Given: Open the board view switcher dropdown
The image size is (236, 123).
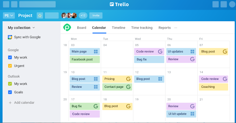Looking at the screenshot, I should 9,16.
